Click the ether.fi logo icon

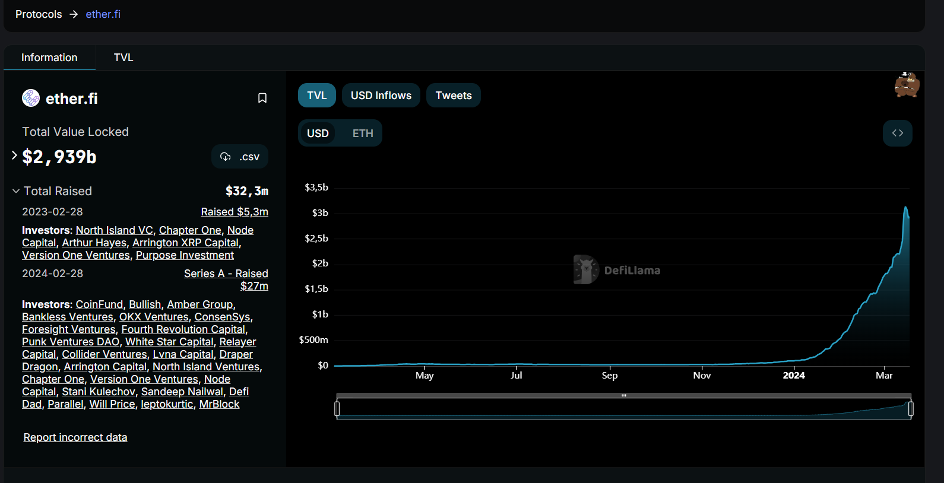point(31,98)
